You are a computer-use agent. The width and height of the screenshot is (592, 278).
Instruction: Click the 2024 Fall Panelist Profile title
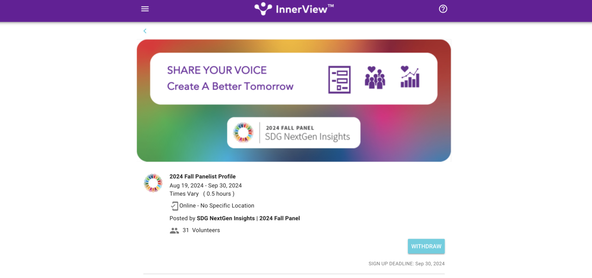point(203,177)
